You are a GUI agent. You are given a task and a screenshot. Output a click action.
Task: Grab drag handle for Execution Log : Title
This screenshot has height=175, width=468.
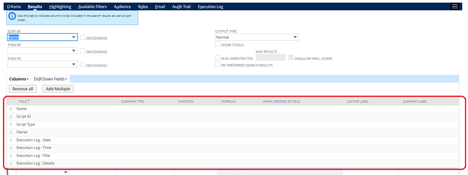pos(11,156)
